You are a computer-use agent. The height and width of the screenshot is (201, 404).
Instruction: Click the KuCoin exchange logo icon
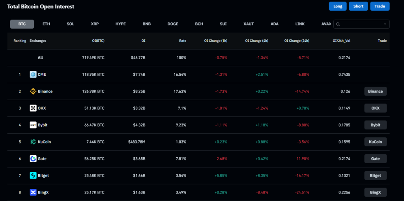(33, 142)
